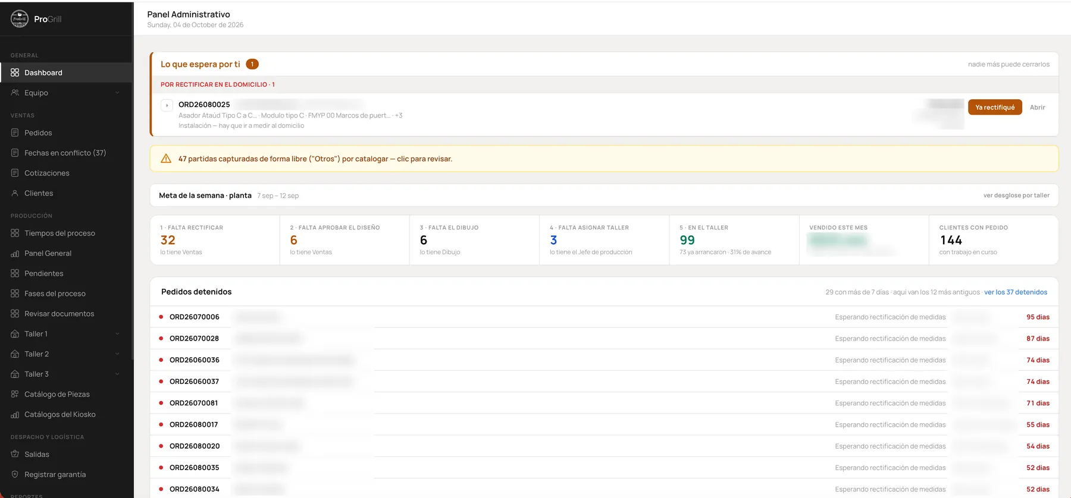Screen dimensions: 1071x498
Task: Open detained order ORD26070006
Action: (604, 317)
